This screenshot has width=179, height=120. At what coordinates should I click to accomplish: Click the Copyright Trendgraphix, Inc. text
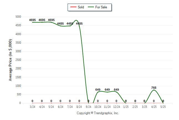tap(98, 113)
